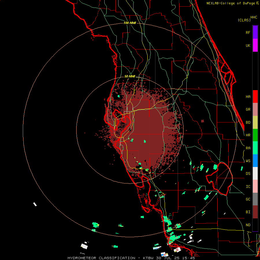Image resolution: width=260 pixels, height=260 pixels.
Task: Pick the bright green RA legend swatch
Action: click(255, 148)
